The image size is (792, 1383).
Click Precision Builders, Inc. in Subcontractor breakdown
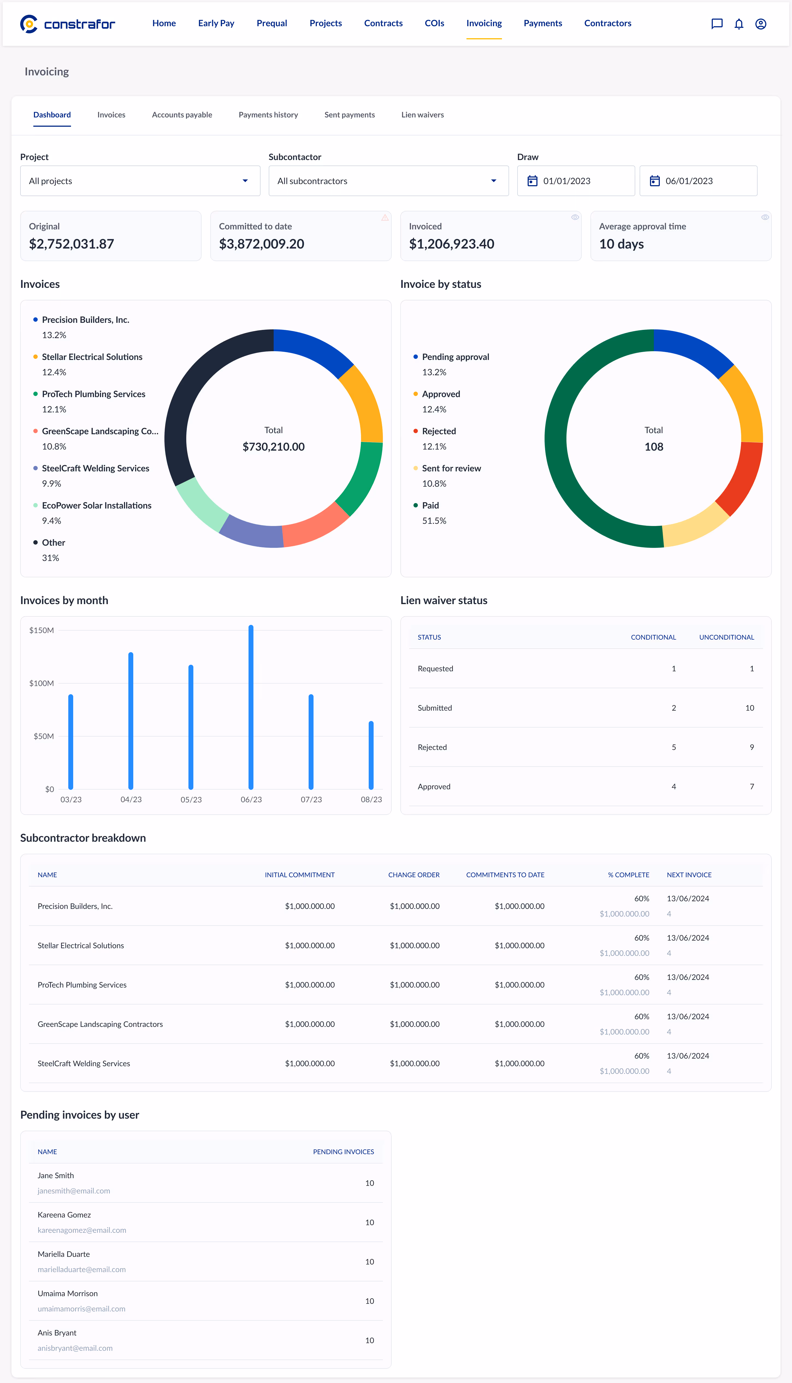click(x=75, y=906)
